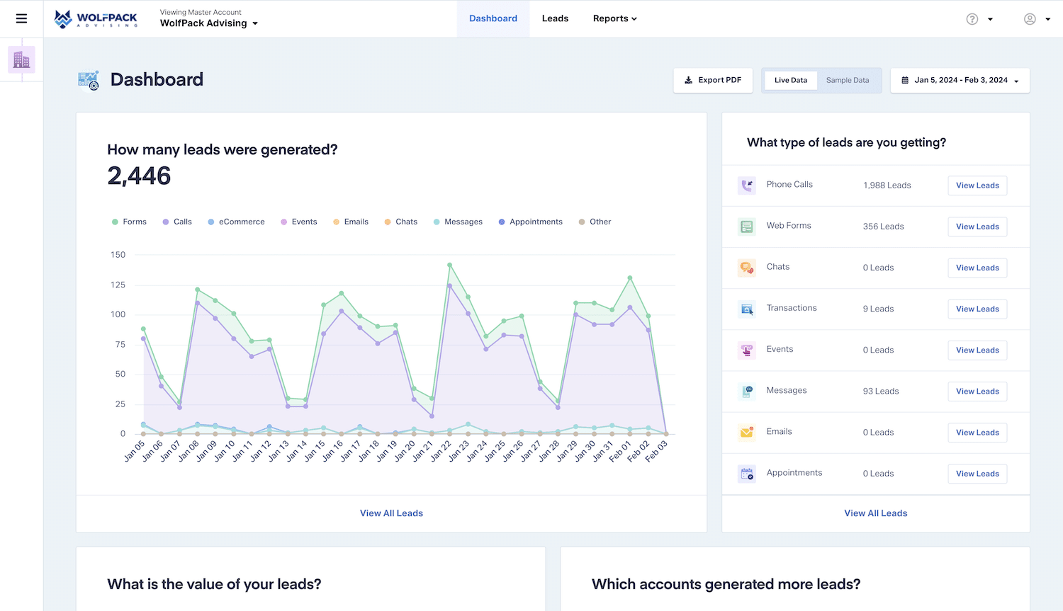Toggle the Other series in the chart legend

(595, 222)
